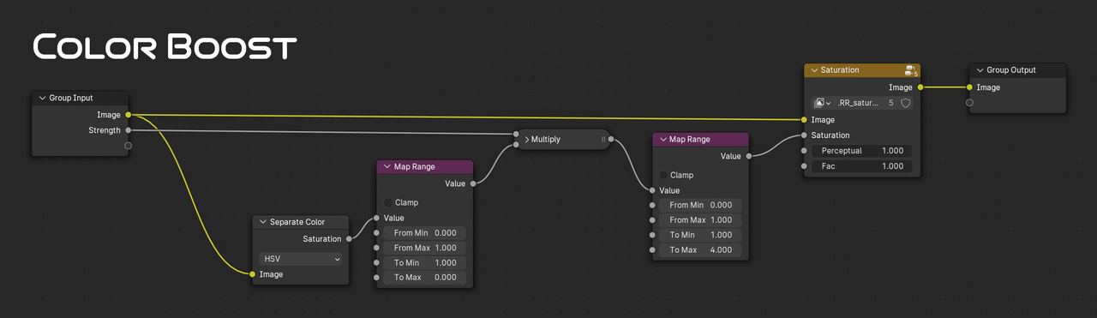Click the Separate Color Saturation output socket

pos(349,238)
